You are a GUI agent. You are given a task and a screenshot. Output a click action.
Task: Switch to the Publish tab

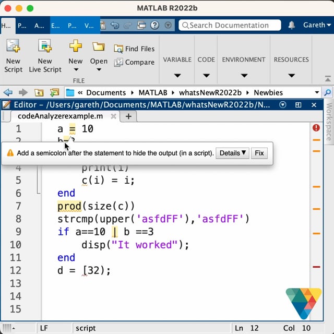(72, 26)
